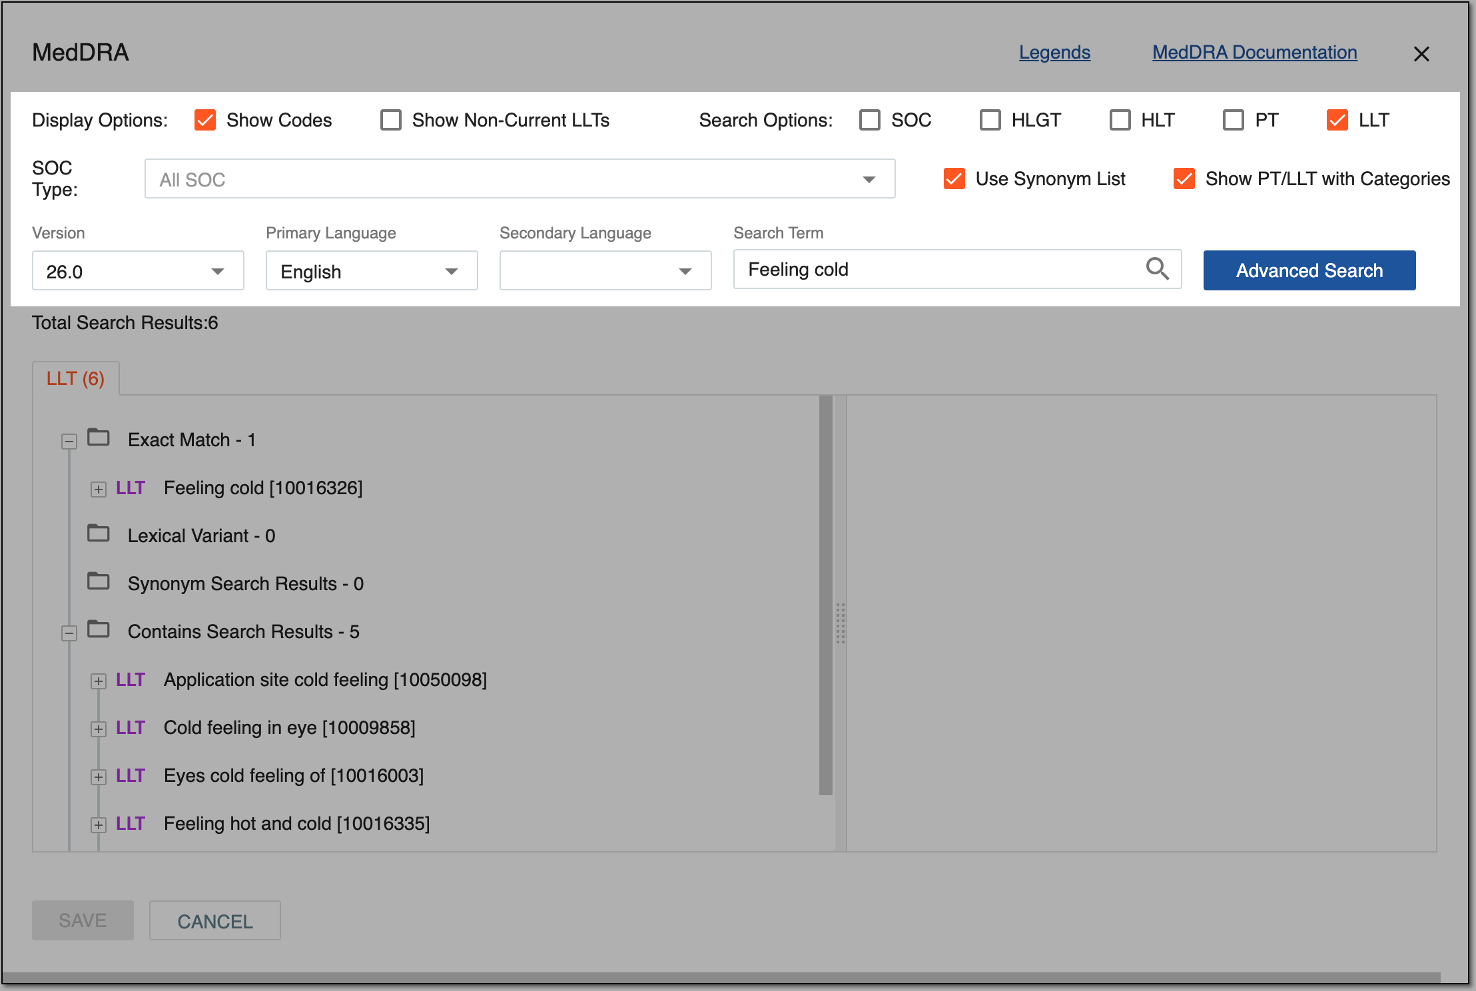The height and width of the screenshot is (991, 1476).
Task: Expand Eyes cold feeling of node
Action: click(99, 777)
